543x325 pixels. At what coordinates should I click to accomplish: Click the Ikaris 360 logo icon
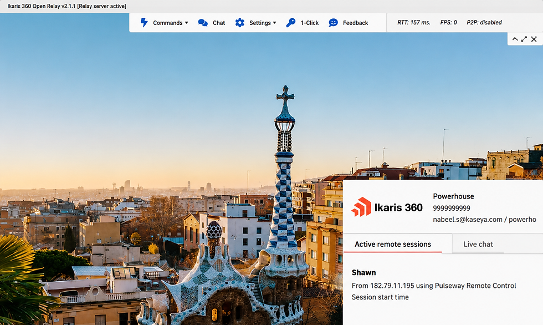(x=361, y=207)
